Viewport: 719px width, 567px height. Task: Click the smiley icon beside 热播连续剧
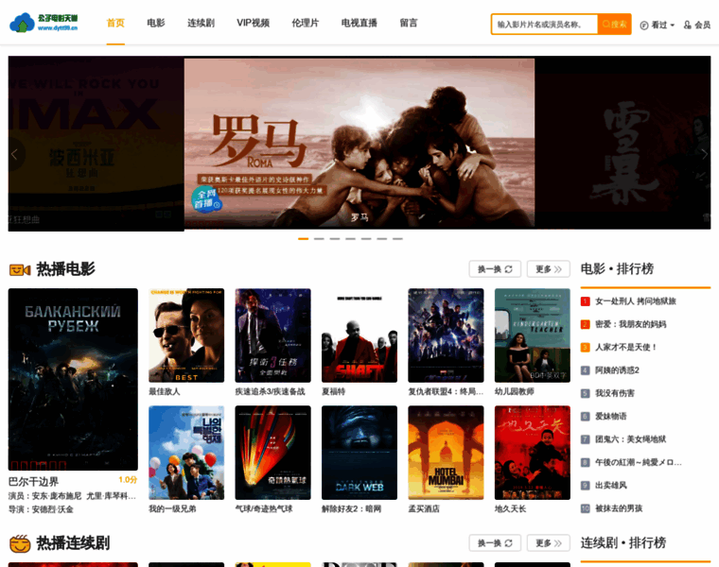click(x=20, y=543)
